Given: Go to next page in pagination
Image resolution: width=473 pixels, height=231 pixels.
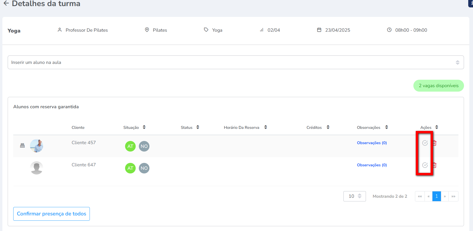Looking at the screenshot, I should (445, 196).
